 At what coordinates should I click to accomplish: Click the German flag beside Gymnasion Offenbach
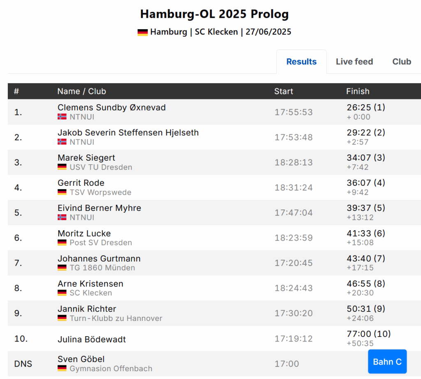(x=62, y=369)
